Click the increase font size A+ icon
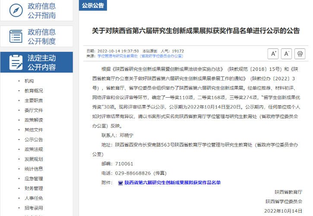Image resolution: width=313 pixels, height=216 pixels. pos(273,54)
